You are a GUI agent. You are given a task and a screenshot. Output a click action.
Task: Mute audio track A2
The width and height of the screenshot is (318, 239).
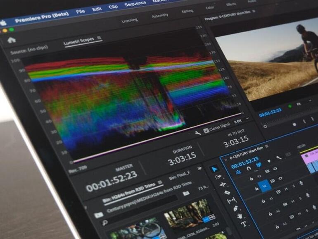[x=293, y=202]
